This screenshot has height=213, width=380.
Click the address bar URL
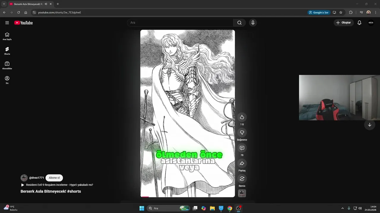coord(60,12)
